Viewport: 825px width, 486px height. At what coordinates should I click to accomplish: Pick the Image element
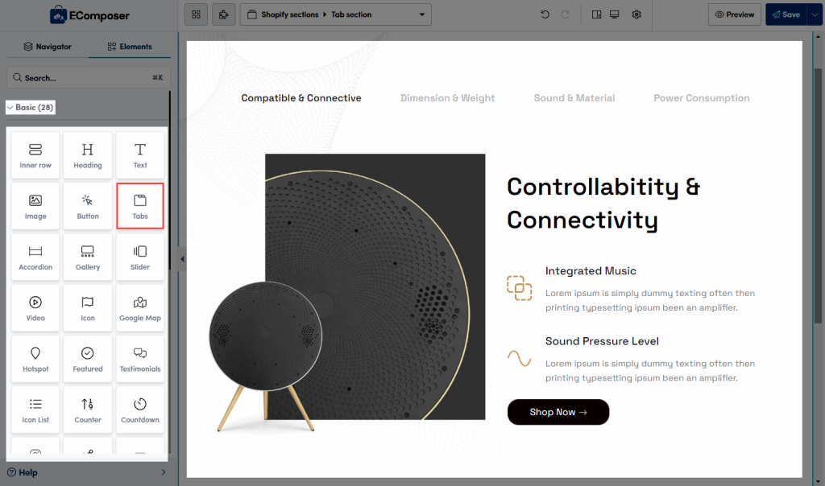tap(35, 206)
